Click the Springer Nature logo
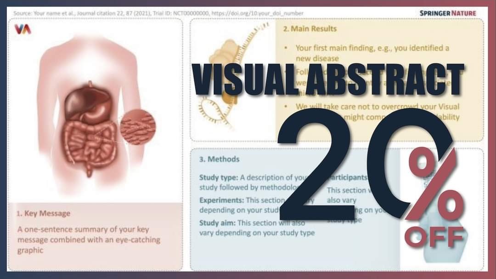Viewport: 496px width, 279px height. (x=448, y=13)
